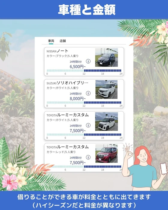Click the 6,500円~ price
Screen dimensions: 168x210
coord(78,67)
